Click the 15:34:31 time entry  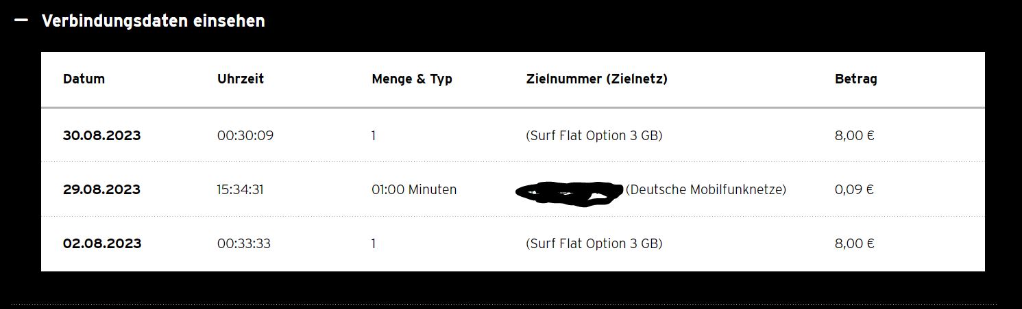(241, 189)
